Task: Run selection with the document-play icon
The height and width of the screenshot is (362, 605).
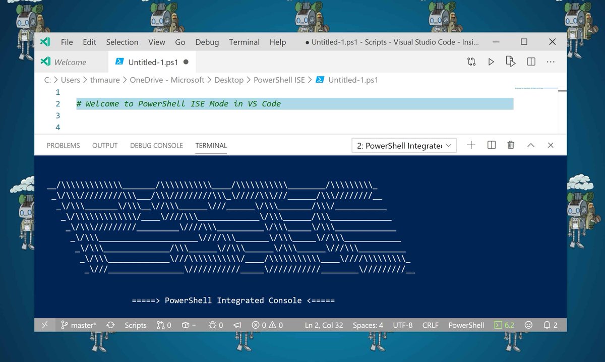Action: 511,62
